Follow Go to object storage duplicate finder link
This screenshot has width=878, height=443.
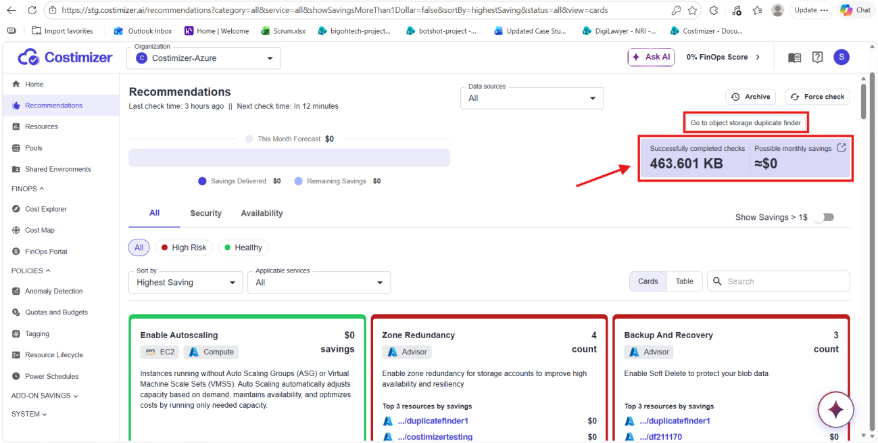pos(746,123)
